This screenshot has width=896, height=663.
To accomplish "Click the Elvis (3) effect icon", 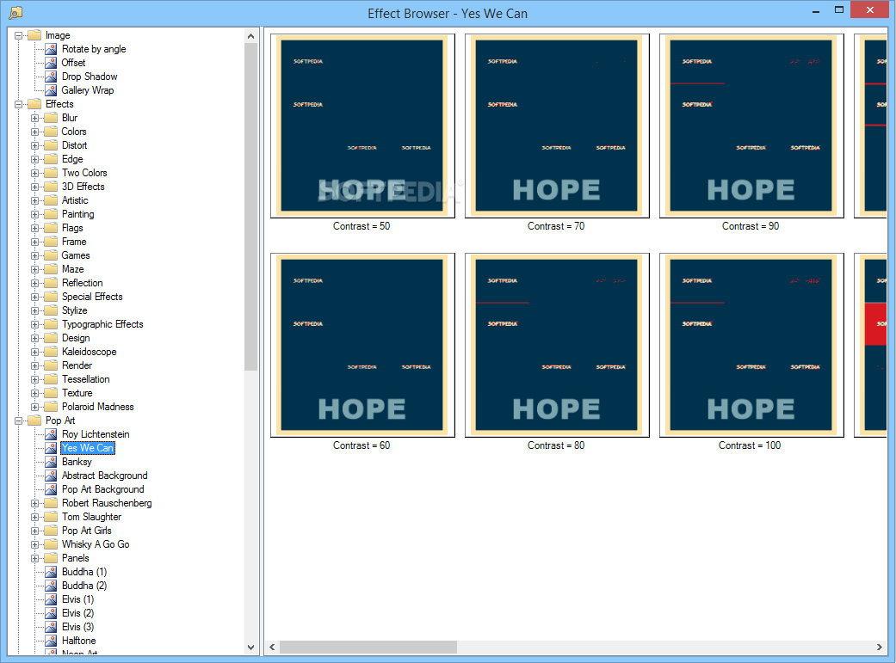I will (51, 627).
